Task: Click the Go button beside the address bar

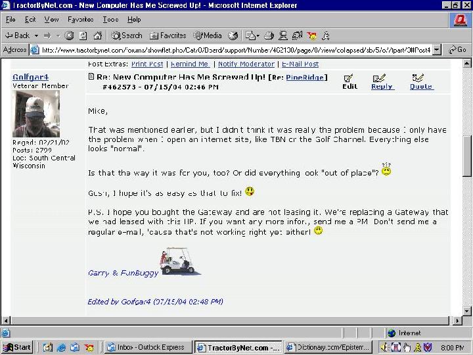Action: tap(458, 49)
